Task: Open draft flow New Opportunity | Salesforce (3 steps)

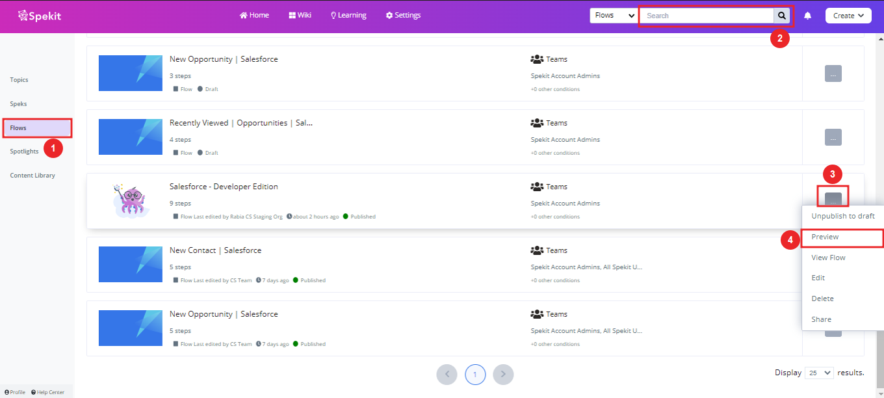Action: point(224,59)
